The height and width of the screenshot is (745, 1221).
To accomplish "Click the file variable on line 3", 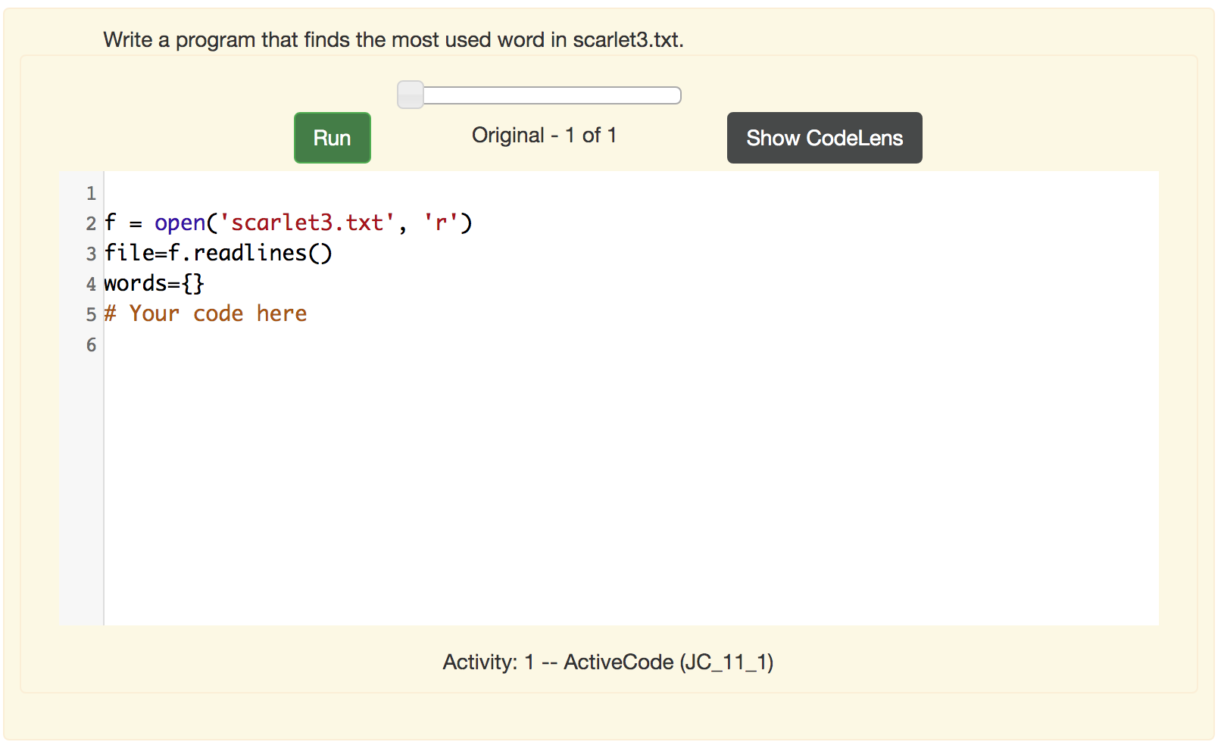I will pos(127,253).
